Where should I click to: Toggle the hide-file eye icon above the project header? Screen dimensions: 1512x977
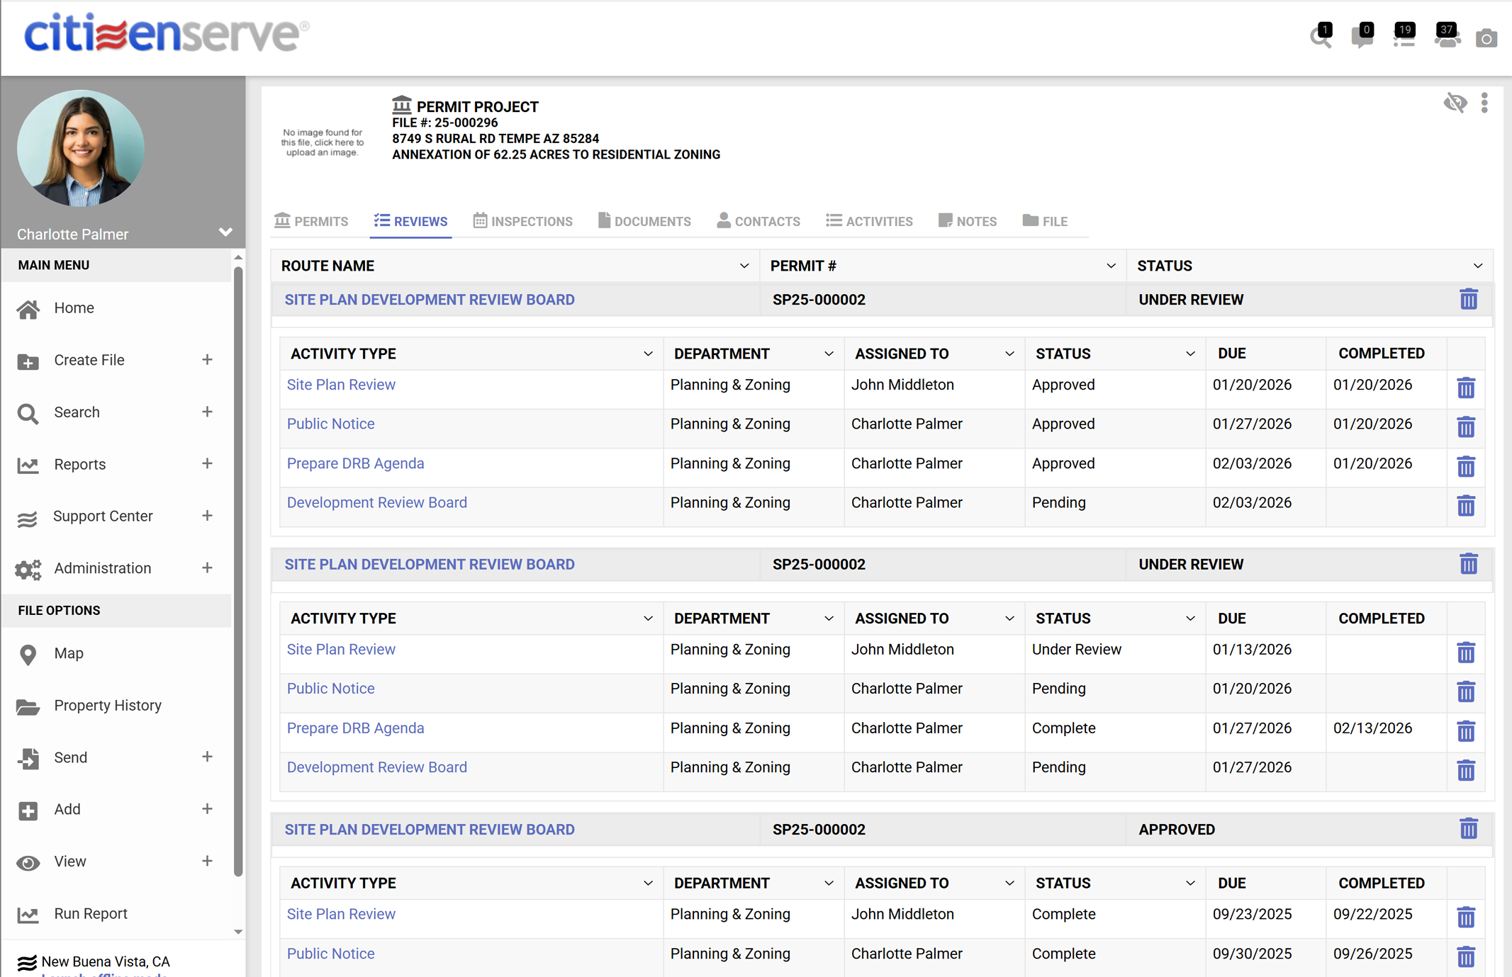[1456, 103]
